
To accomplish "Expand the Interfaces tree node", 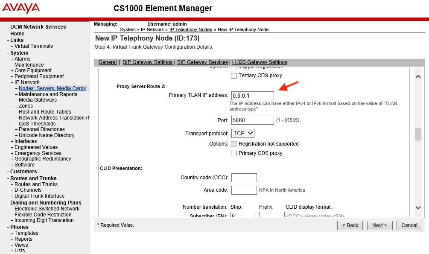I will pos(12,141).
